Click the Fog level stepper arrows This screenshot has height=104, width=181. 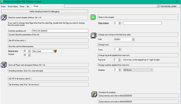coord(119,60)
